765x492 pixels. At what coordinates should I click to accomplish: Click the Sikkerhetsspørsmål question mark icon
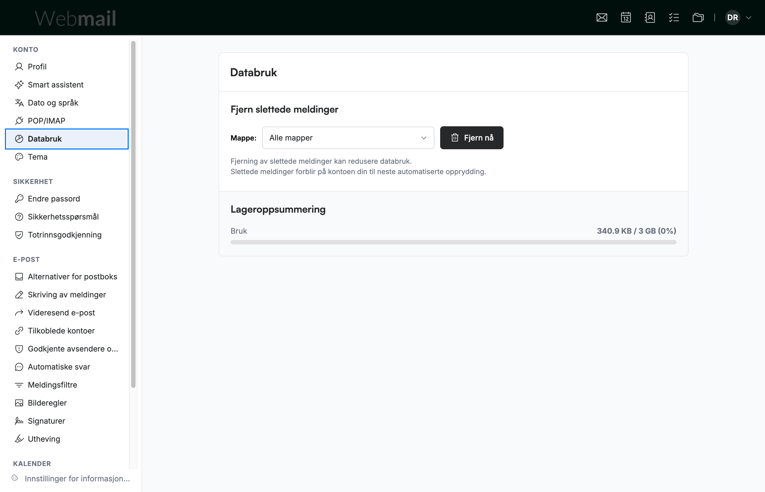[x=19, y=216]
